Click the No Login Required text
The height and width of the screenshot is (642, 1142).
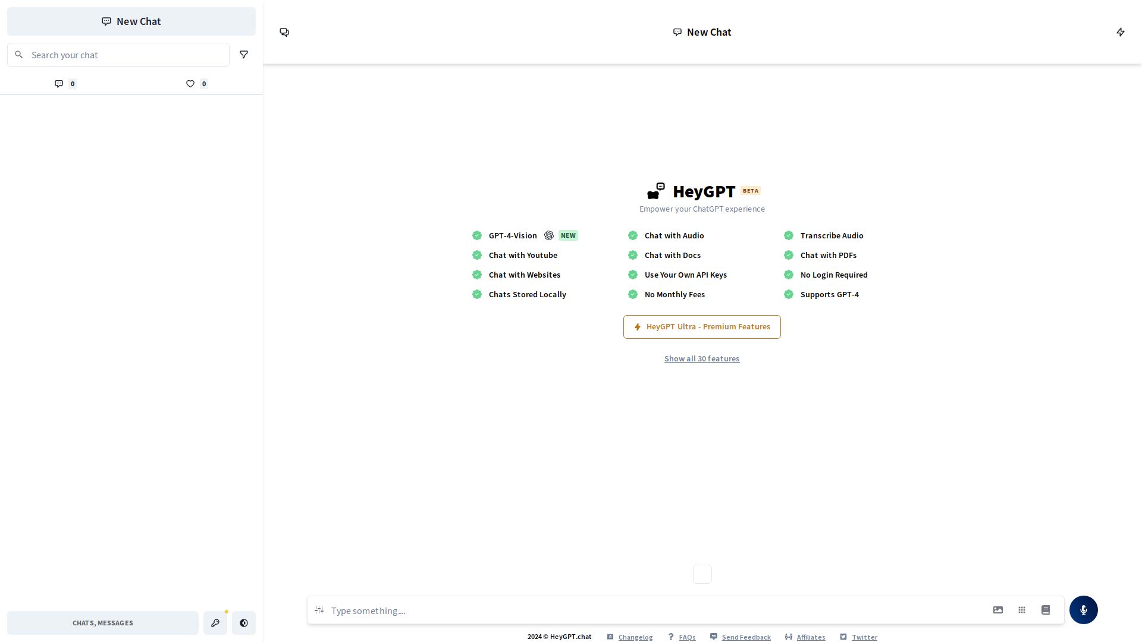pyautogui.click(x=834, y=275)
